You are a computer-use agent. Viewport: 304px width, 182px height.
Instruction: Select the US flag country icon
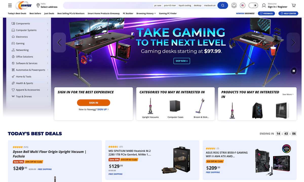tap(243, 5)
